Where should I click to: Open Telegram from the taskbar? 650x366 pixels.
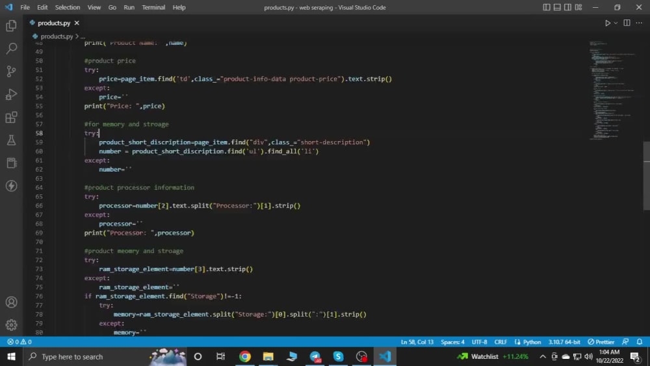click(315, 356)
